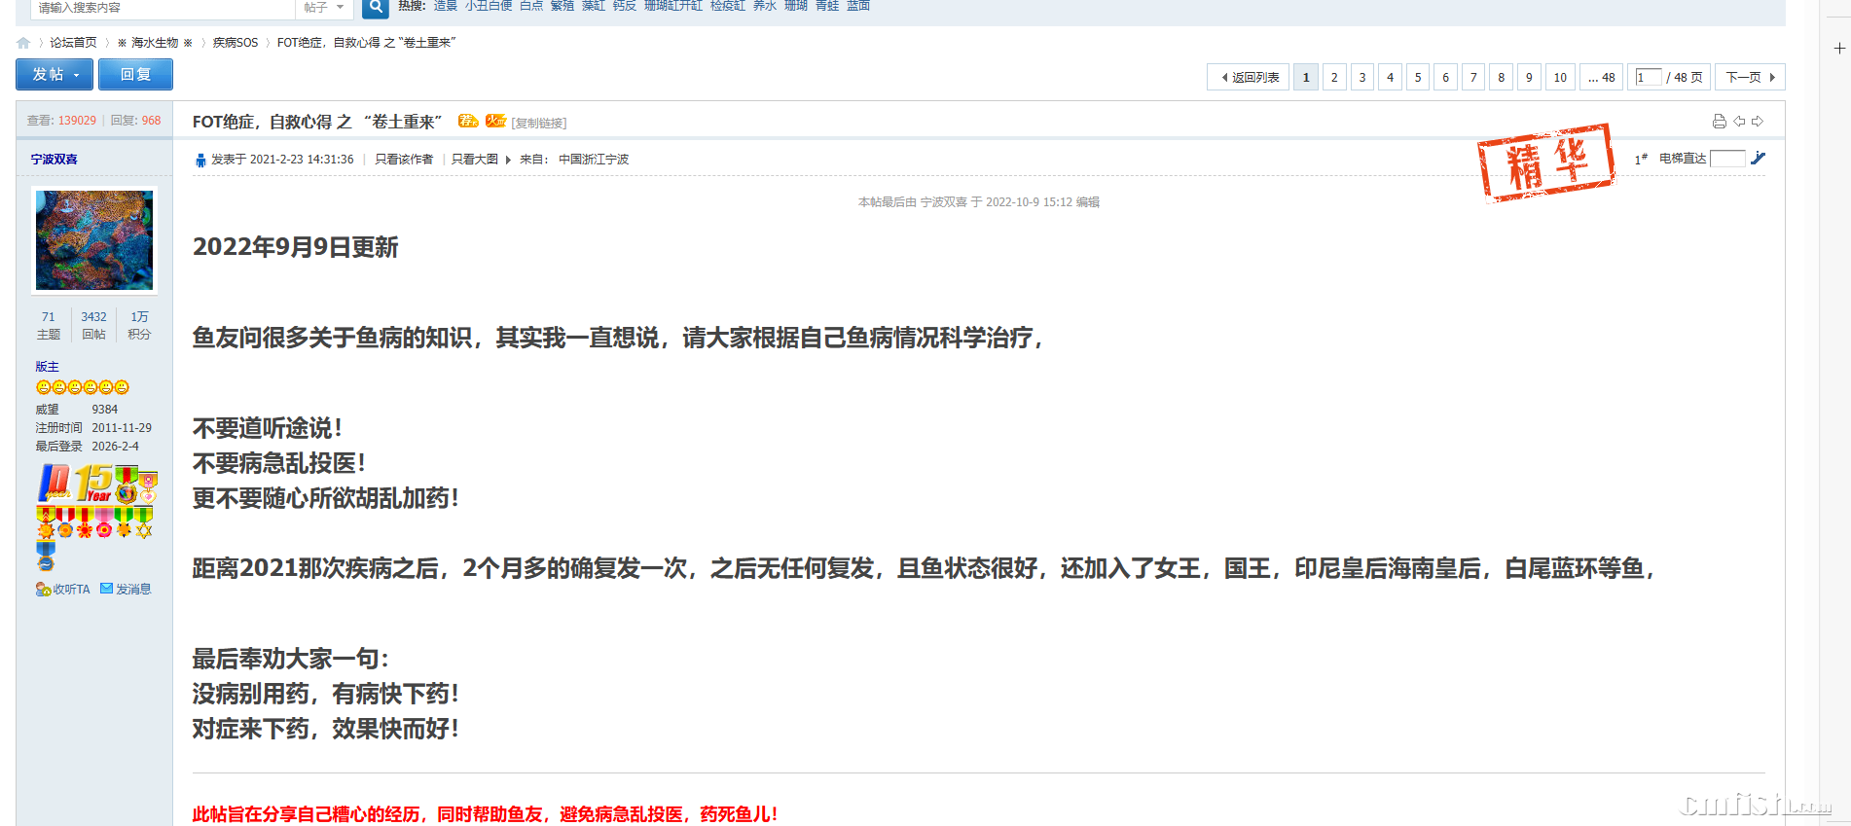
Task: Open the 疾病SOS breadcrumb link
Action: point(236,43)
